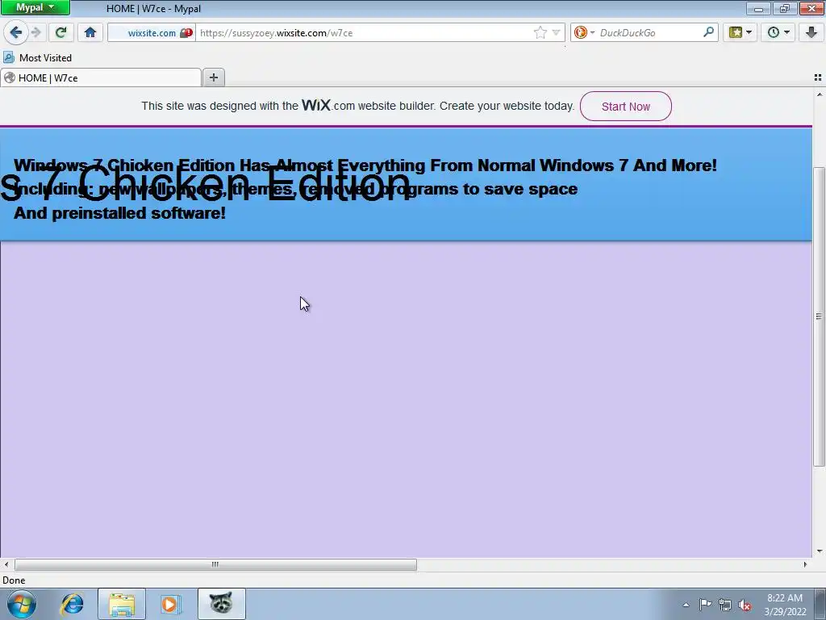
Task: Click the address bar URL field
Action: pyautogui.click(x=364, y=32)
